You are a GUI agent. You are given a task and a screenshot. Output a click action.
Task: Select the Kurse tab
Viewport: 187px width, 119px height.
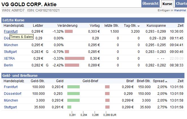coord(167,4)
